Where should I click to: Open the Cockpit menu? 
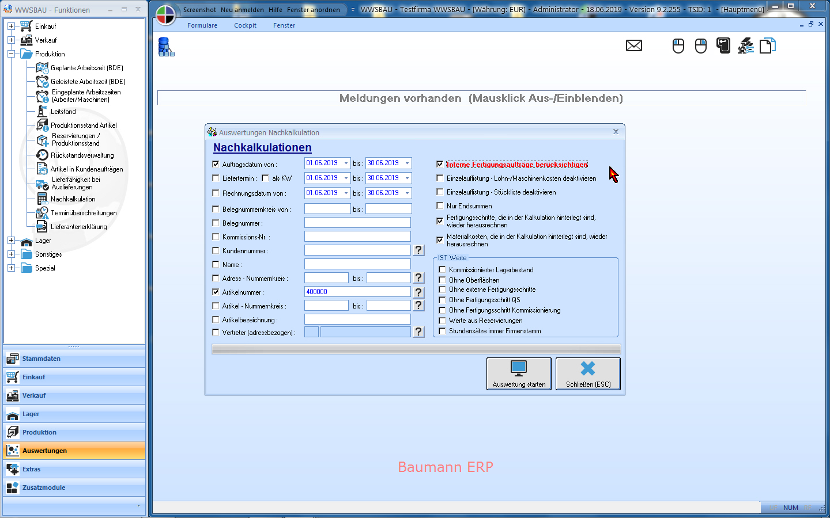click(x=245, y=25)
